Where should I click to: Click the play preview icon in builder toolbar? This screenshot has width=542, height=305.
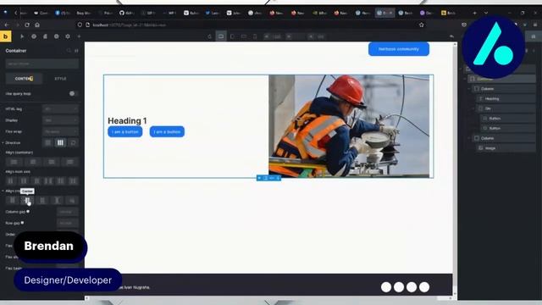pos(22,36)
